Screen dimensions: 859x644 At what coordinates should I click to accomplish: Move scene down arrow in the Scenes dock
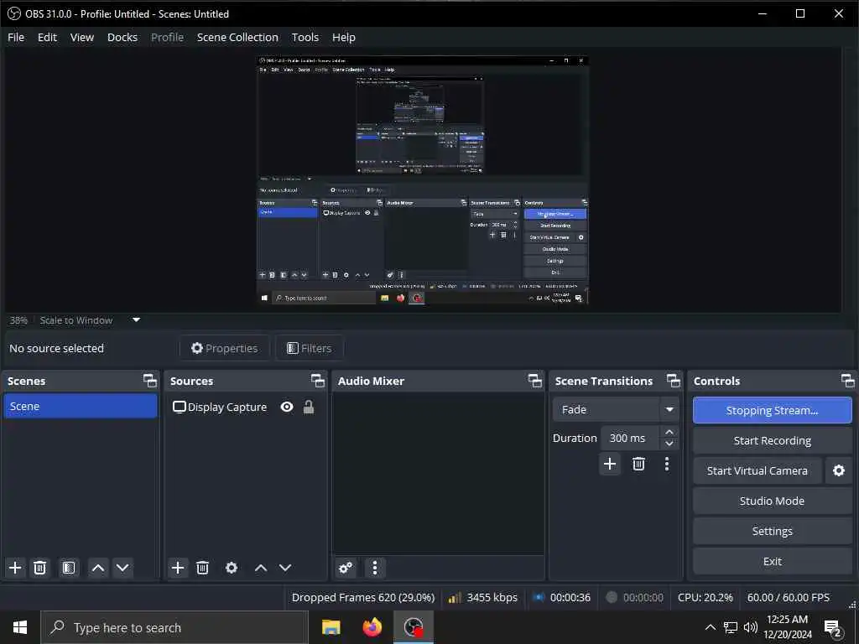tap(122, 568)
